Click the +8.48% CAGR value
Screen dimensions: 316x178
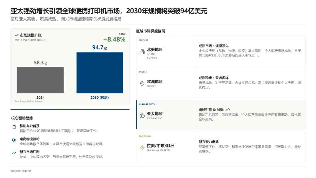tap(114, 39)
